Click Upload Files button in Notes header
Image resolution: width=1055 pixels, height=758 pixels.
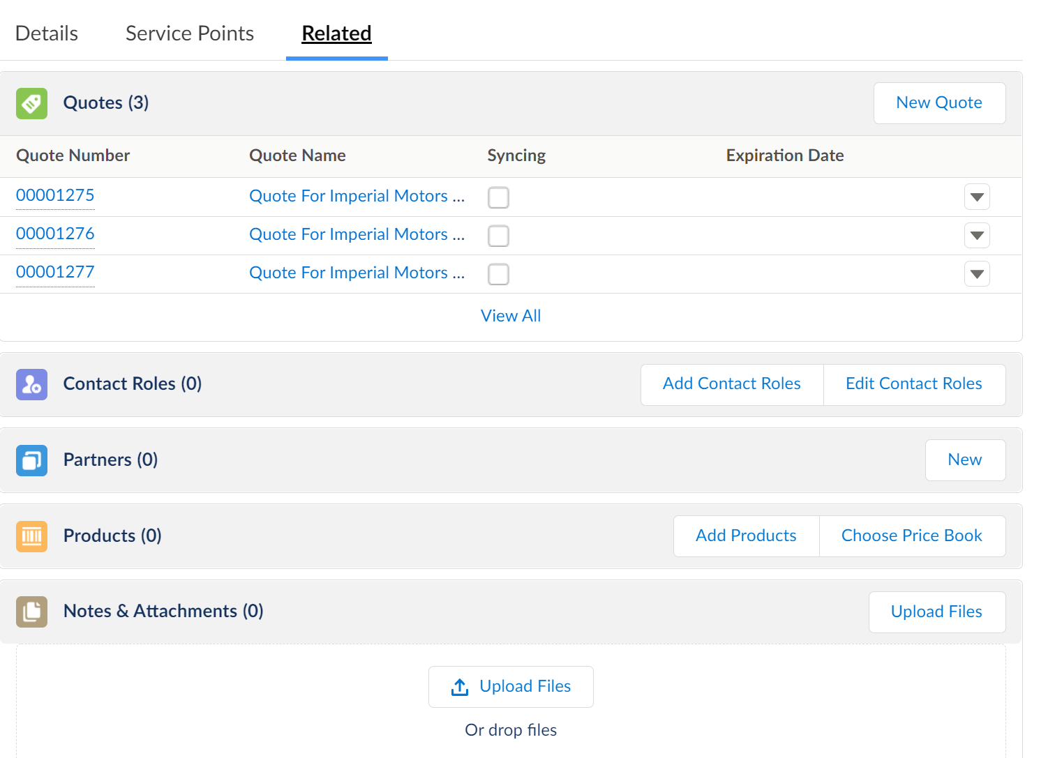click(936, 612)
